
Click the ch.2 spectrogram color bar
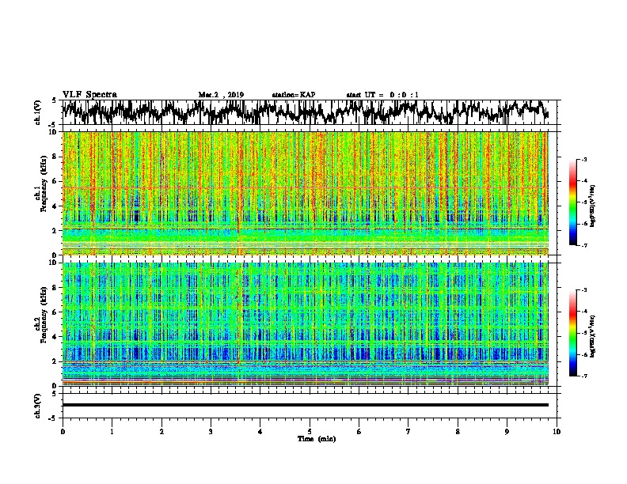pos(572,333)
